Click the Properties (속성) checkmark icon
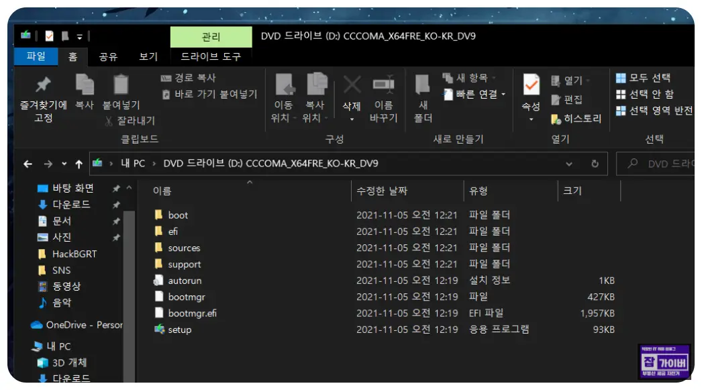This screenshot has width=702, height=390. pos(531,84)
